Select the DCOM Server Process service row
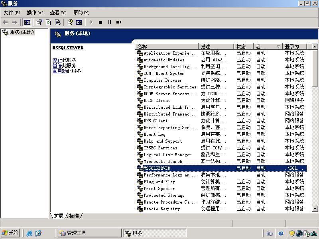The height and width of the screenshot is (239, 319). coord(221,94)
